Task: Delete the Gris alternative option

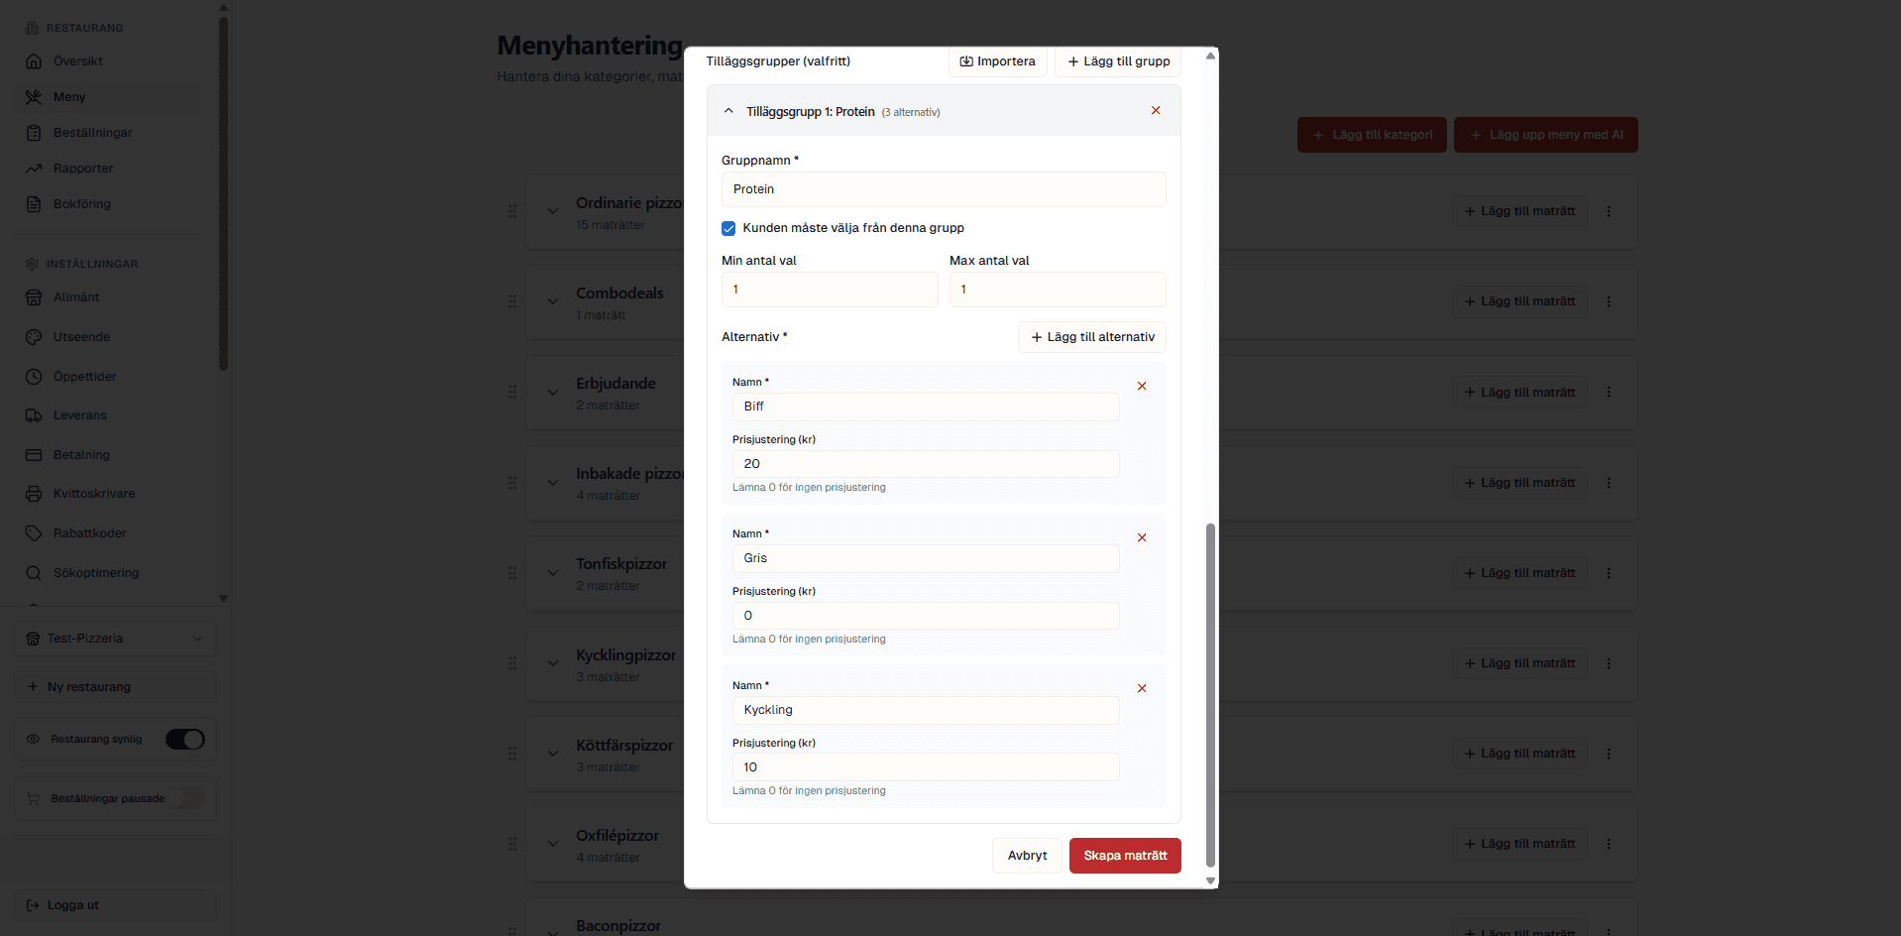Action: pos(1142,538)
